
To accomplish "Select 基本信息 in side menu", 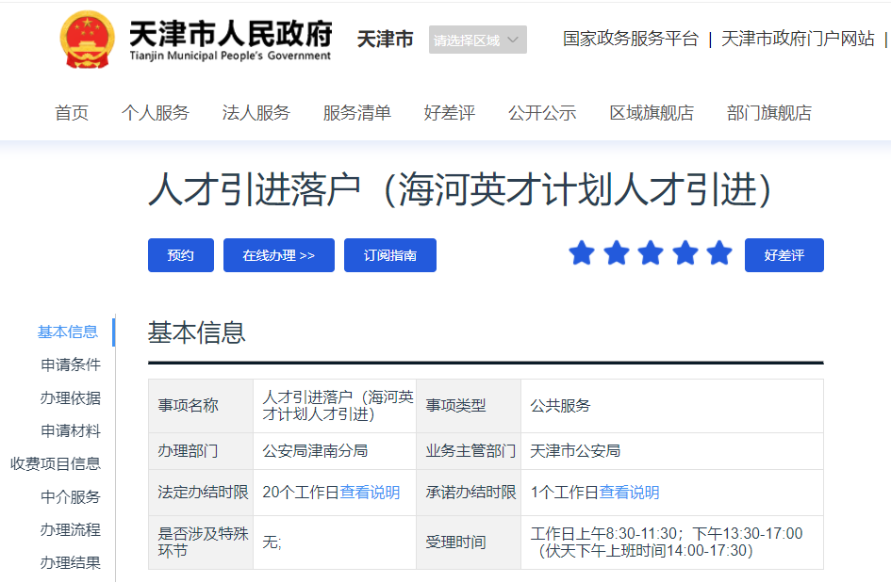I will (x=68, y=332).
